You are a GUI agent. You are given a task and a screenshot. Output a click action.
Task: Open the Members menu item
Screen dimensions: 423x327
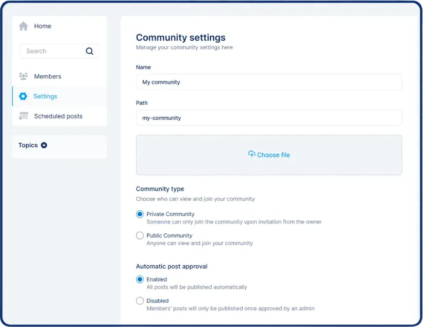(x=60, y=76)
